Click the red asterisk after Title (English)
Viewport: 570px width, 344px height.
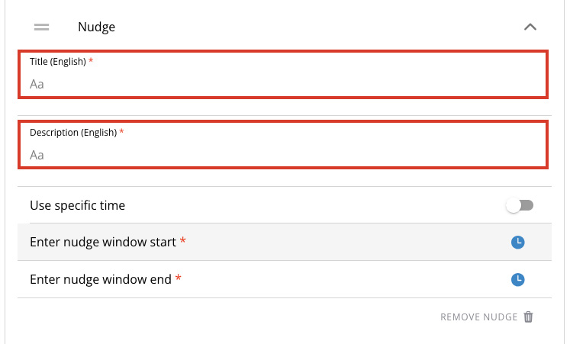tap(91, 61)
